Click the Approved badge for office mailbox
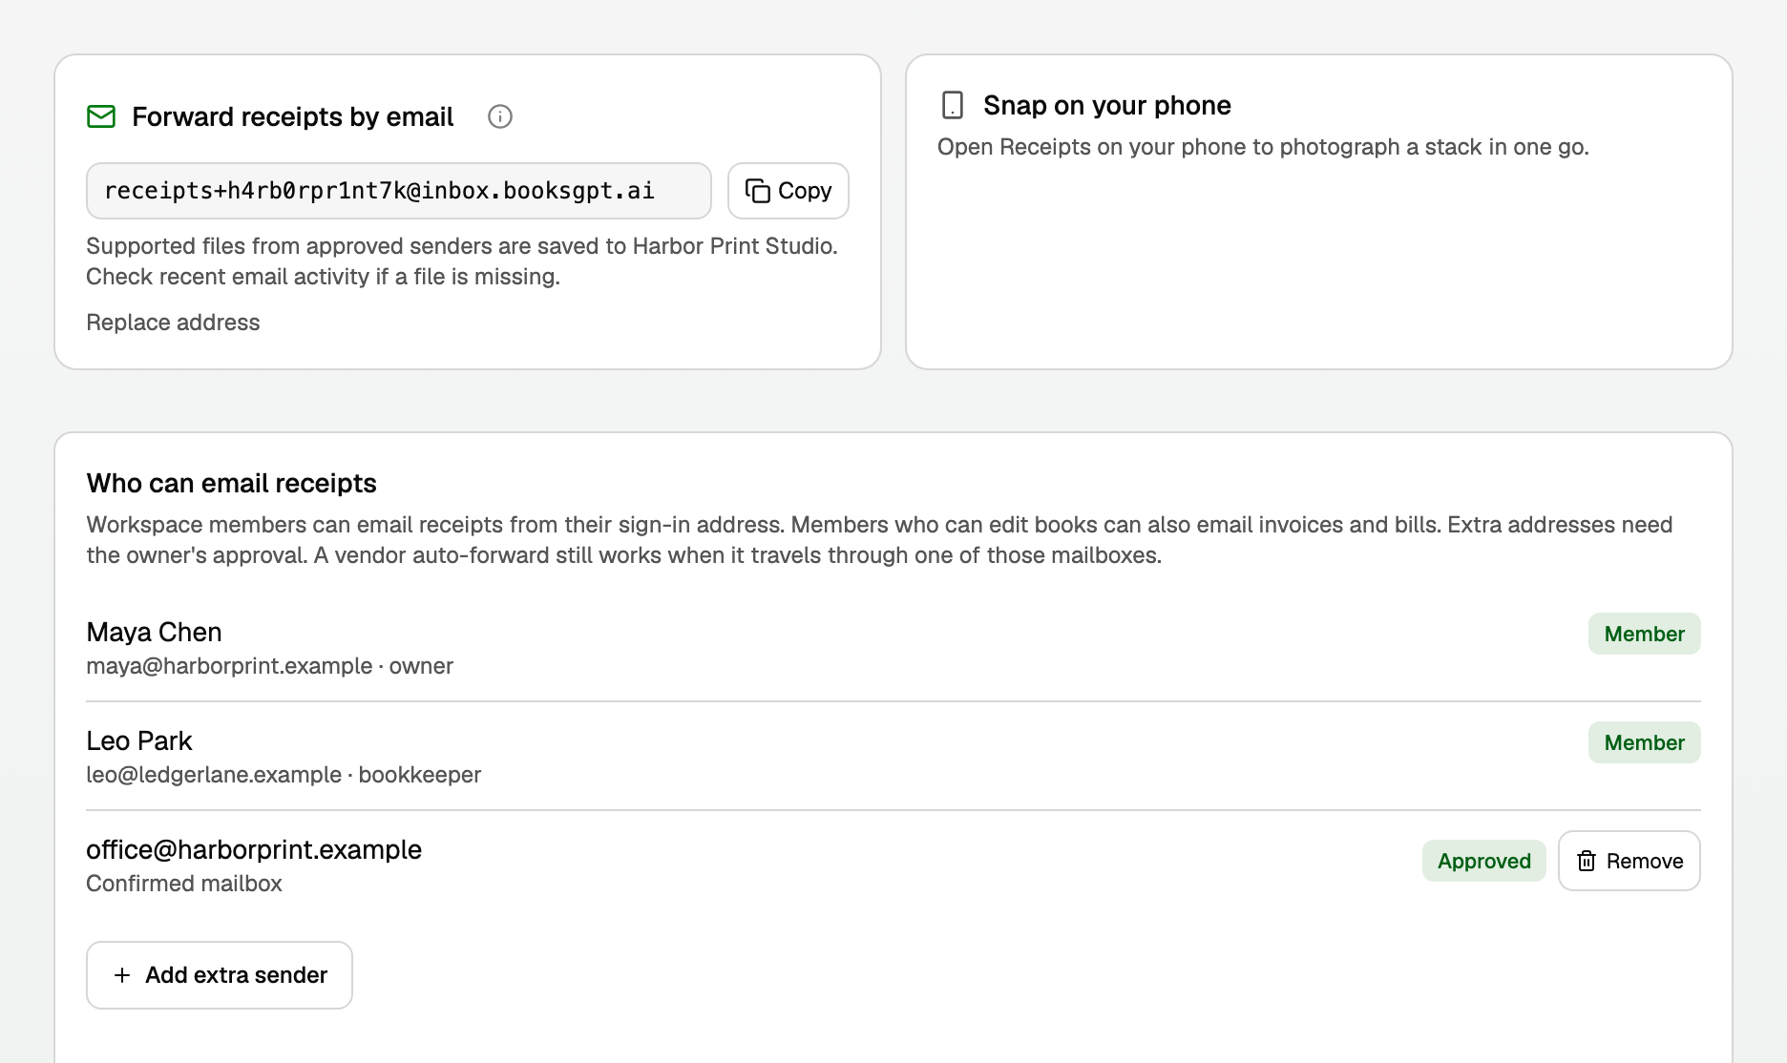 [1484, 861]
